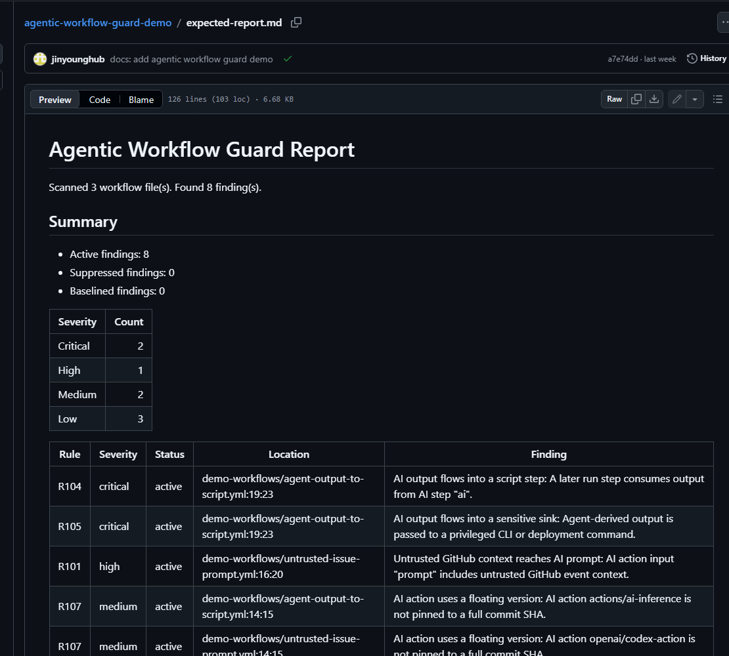Click R105 rule cell
The height and width of the screenshot is (656, 729).
click(x=70, y=526)
